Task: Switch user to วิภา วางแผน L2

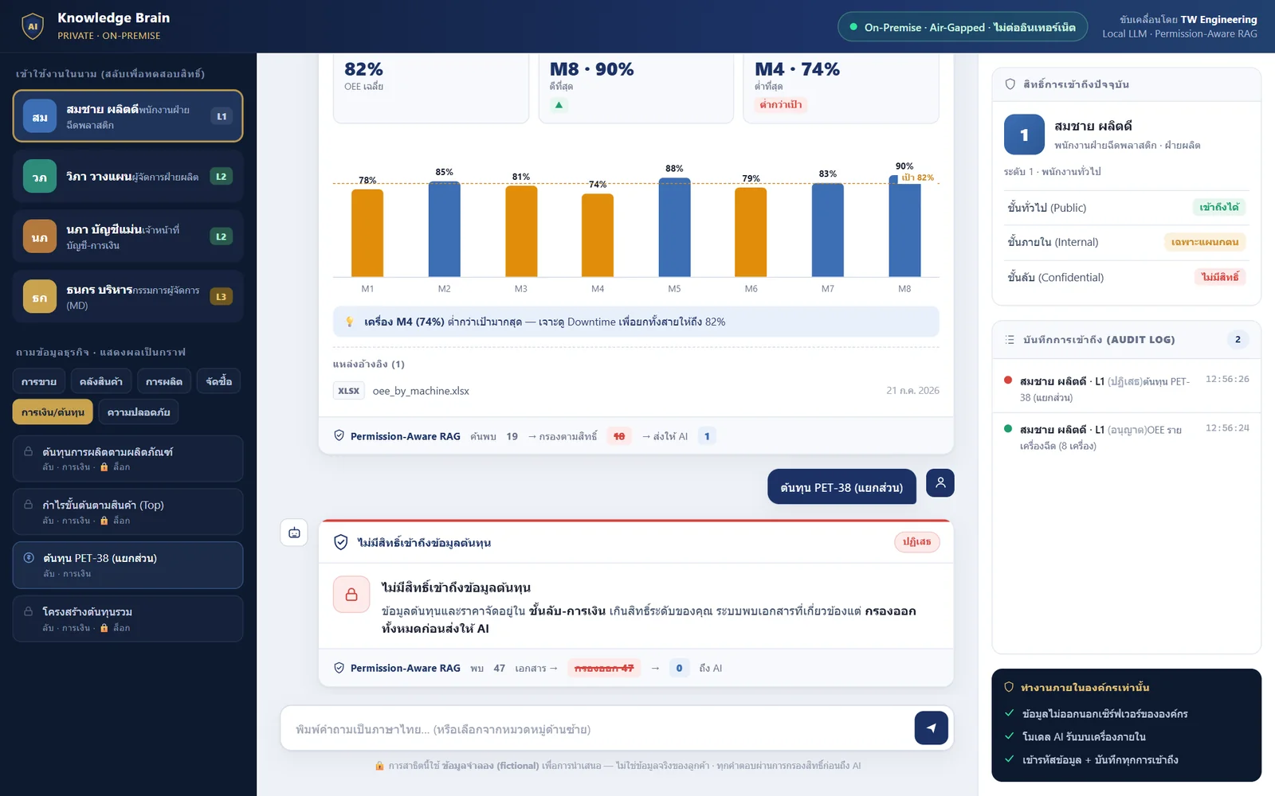Action: [x=127, y=177]
